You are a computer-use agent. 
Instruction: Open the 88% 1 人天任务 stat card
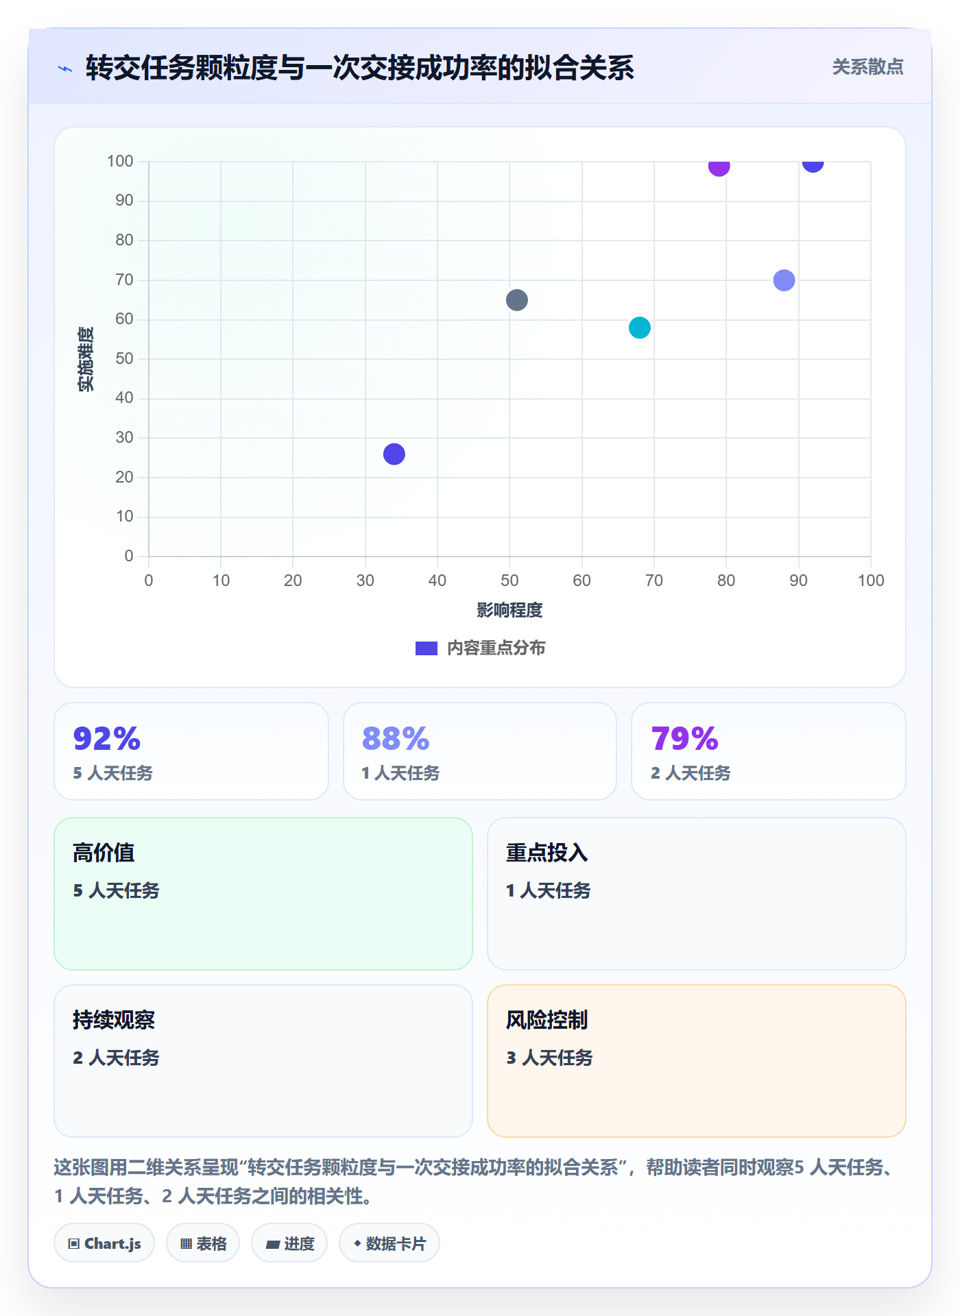pyautogui.click(x=480, y=751)
